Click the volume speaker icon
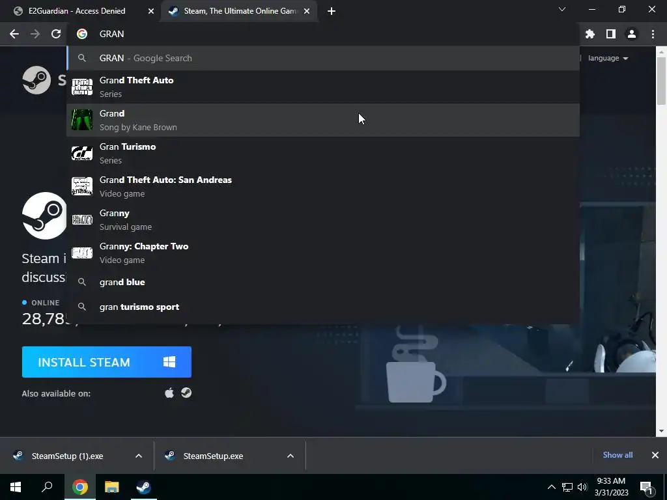 (x=582, y=487)
